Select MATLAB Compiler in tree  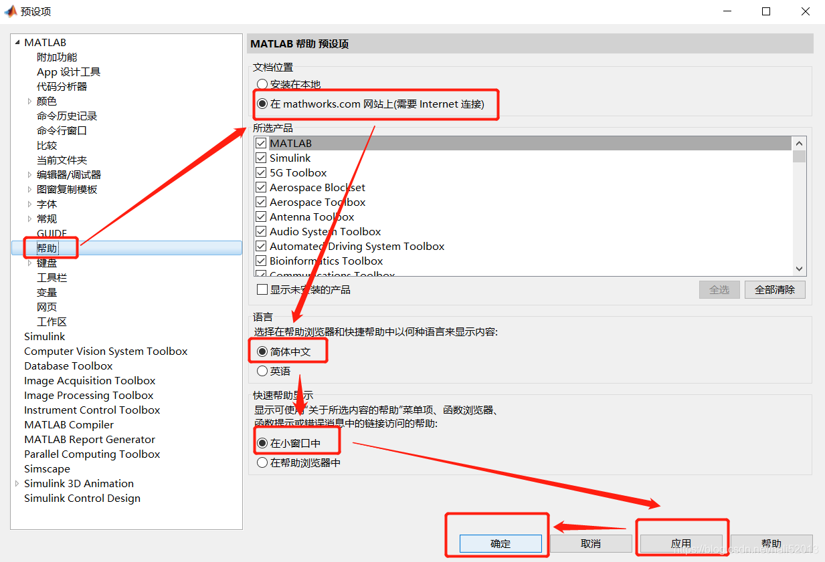click(x=69, y=425)
